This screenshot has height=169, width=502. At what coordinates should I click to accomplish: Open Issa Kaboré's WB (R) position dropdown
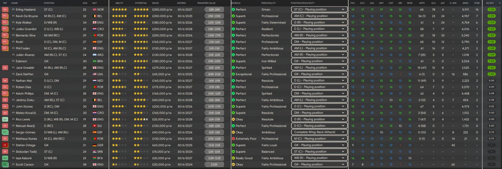(x=319, y=158)
